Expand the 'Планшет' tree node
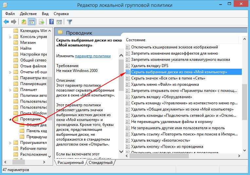The width and height of the screenshot is (250, 175). [x=10, y=90]
